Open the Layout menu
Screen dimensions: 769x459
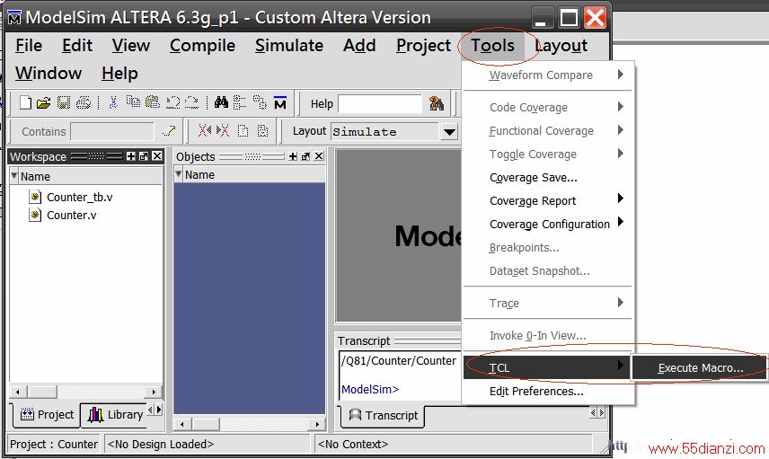tap(561, 46)
